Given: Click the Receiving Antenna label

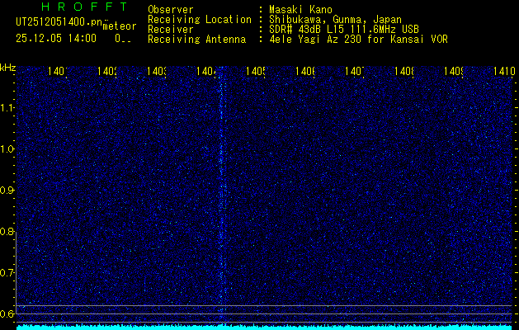Looking at the screenshot, I should click(196, 40).
